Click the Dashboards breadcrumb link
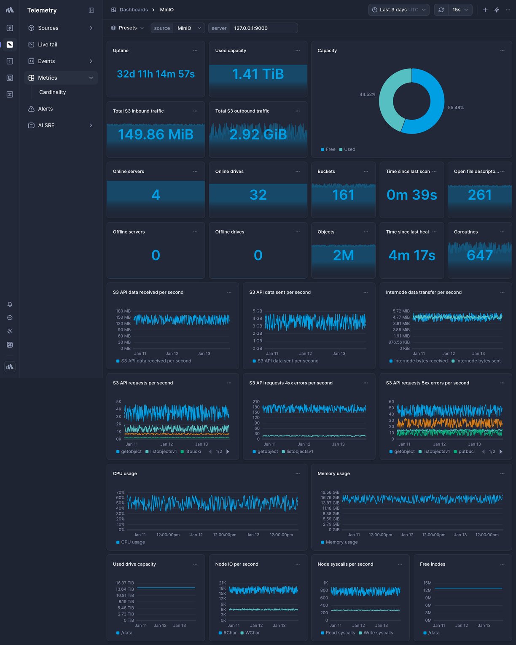Image resolution: width=516 pixels, height=645 pixels. pos(134,9)
